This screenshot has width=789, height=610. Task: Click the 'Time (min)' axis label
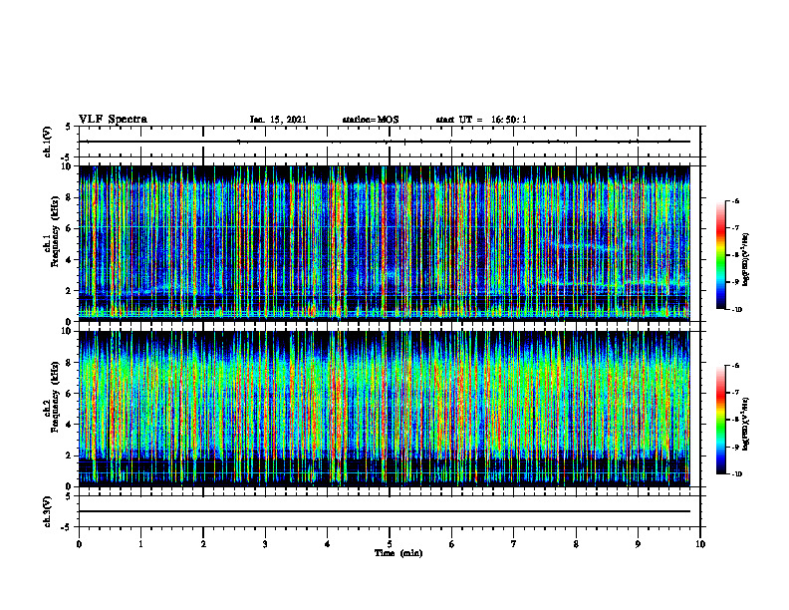398,553
